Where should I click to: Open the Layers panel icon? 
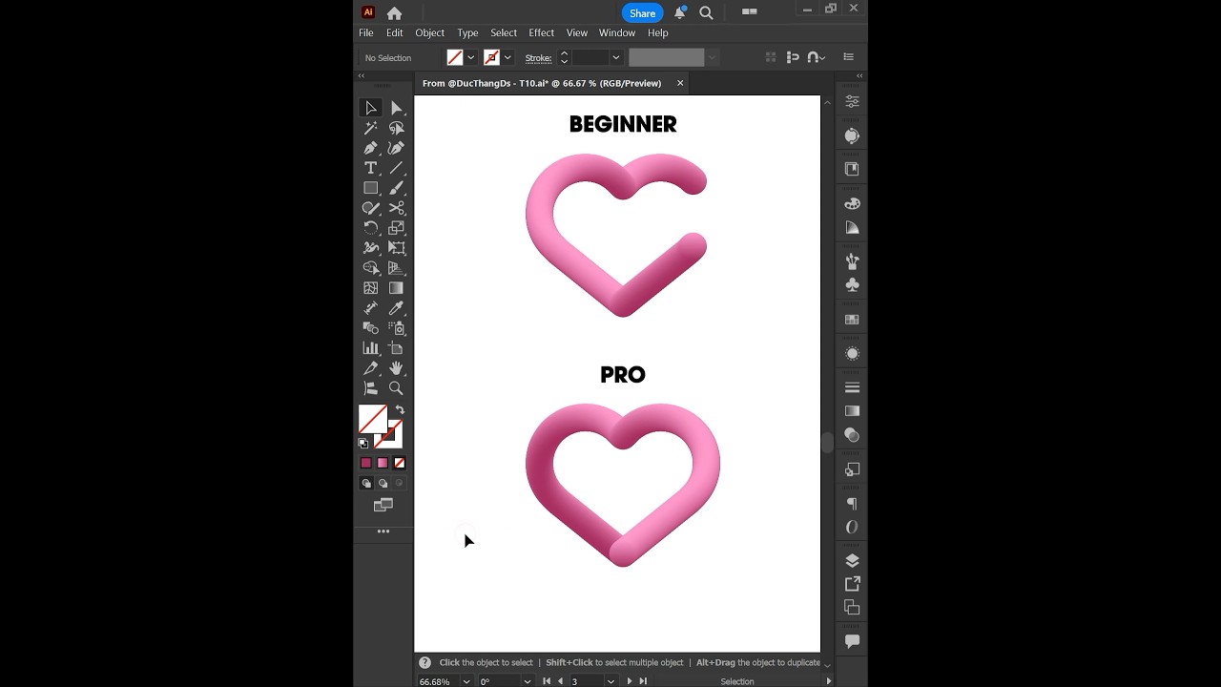pos(852,560)
